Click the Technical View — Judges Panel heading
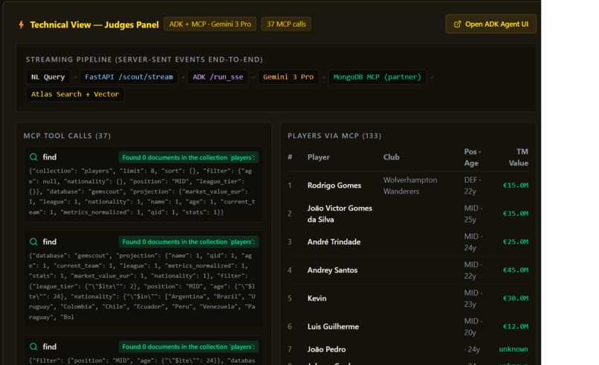Screen dimensions: 599x365 click(94, 24)
